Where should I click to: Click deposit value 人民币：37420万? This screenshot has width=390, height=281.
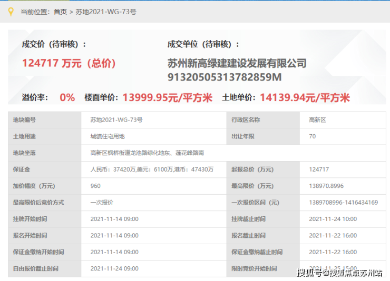[113, 169]
